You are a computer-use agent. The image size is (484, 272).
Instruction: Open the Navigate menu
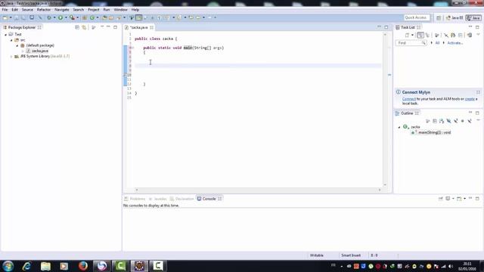(62, 10)
